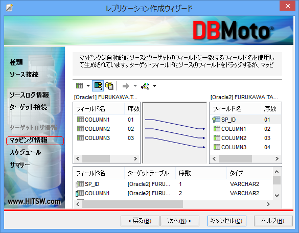Click target list horizontal scrollbar right arrow
The height and width of the screenshot is (233, 299).
tap(277, 158)
